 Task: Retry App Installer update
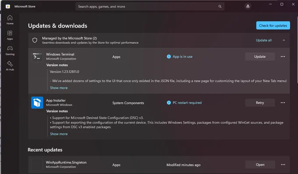tap(260, 103)
